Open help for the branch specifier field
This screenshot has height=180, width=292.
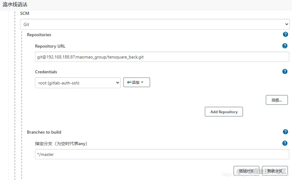pyautogui.click(x=285, y=143)
